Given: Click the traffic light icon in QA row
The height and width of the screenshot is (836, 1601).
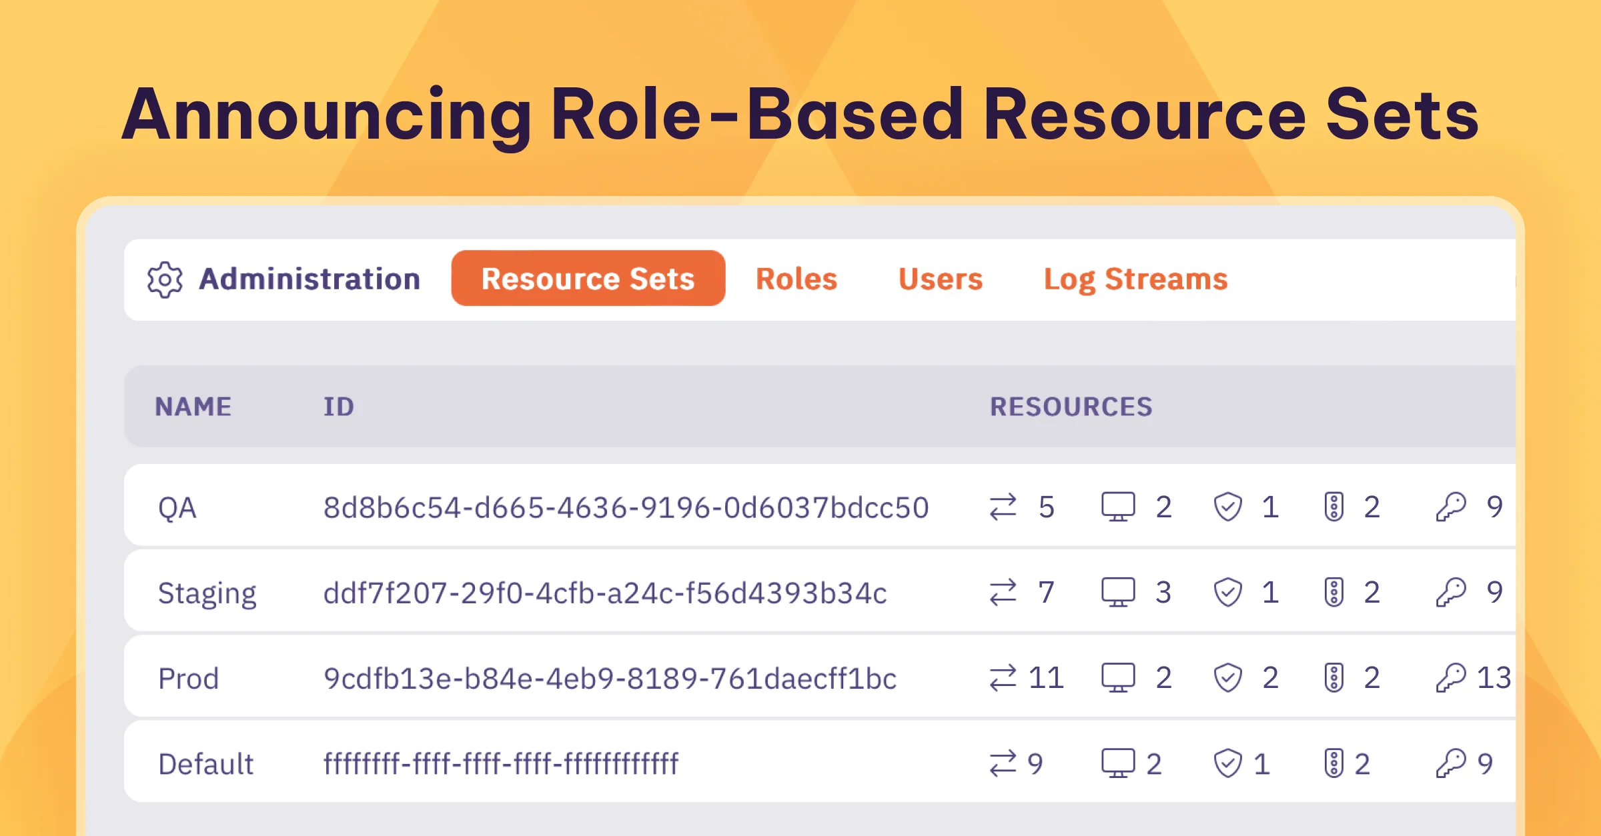Looking at the screenshot, I should click(1334, 507).
